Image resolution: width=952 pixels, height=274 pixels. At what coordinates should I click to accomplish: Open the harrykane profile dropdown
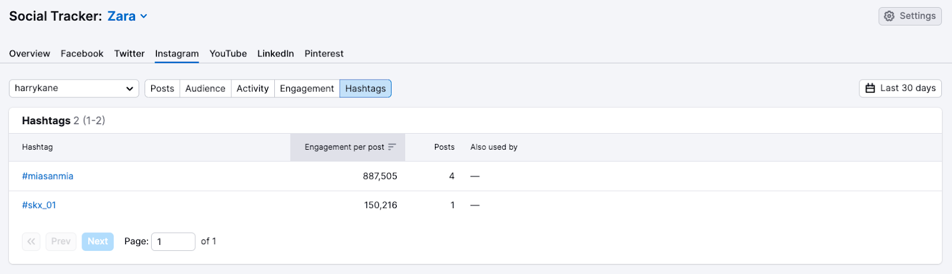pos(74,89)
